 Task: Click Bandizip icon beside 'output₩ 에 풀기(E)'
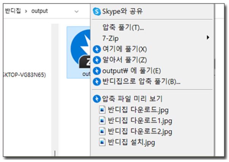click(97, 71)
